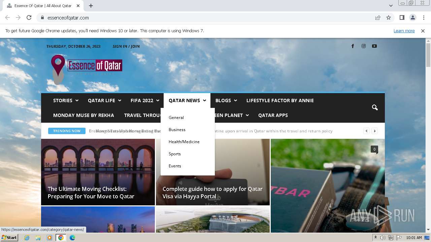Open the Instagram social icon
The image size is (431, 242).
[364, 46]
